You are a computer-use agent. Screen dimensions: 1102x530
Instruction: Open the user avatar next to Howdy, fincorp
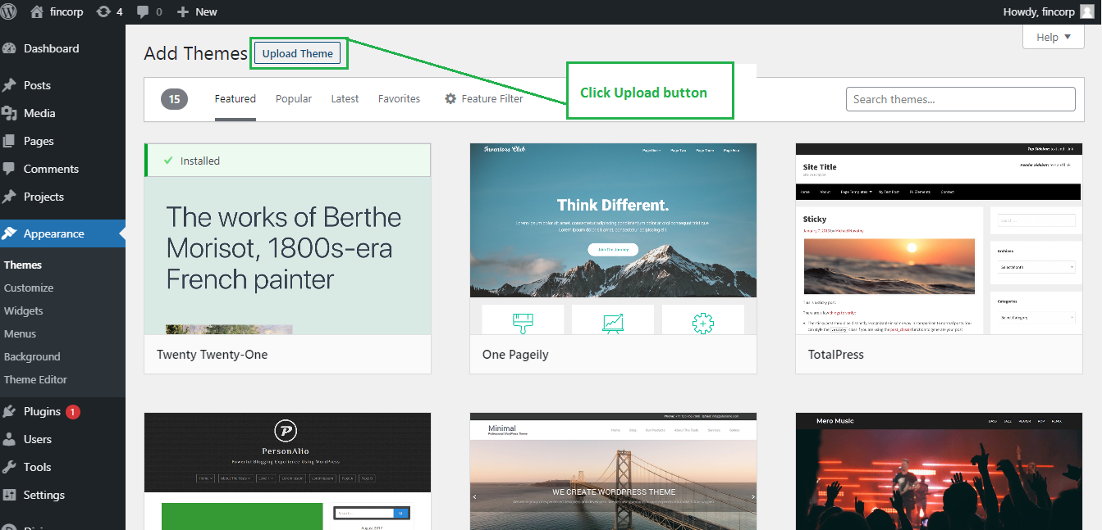click(x=1086, y=11)
